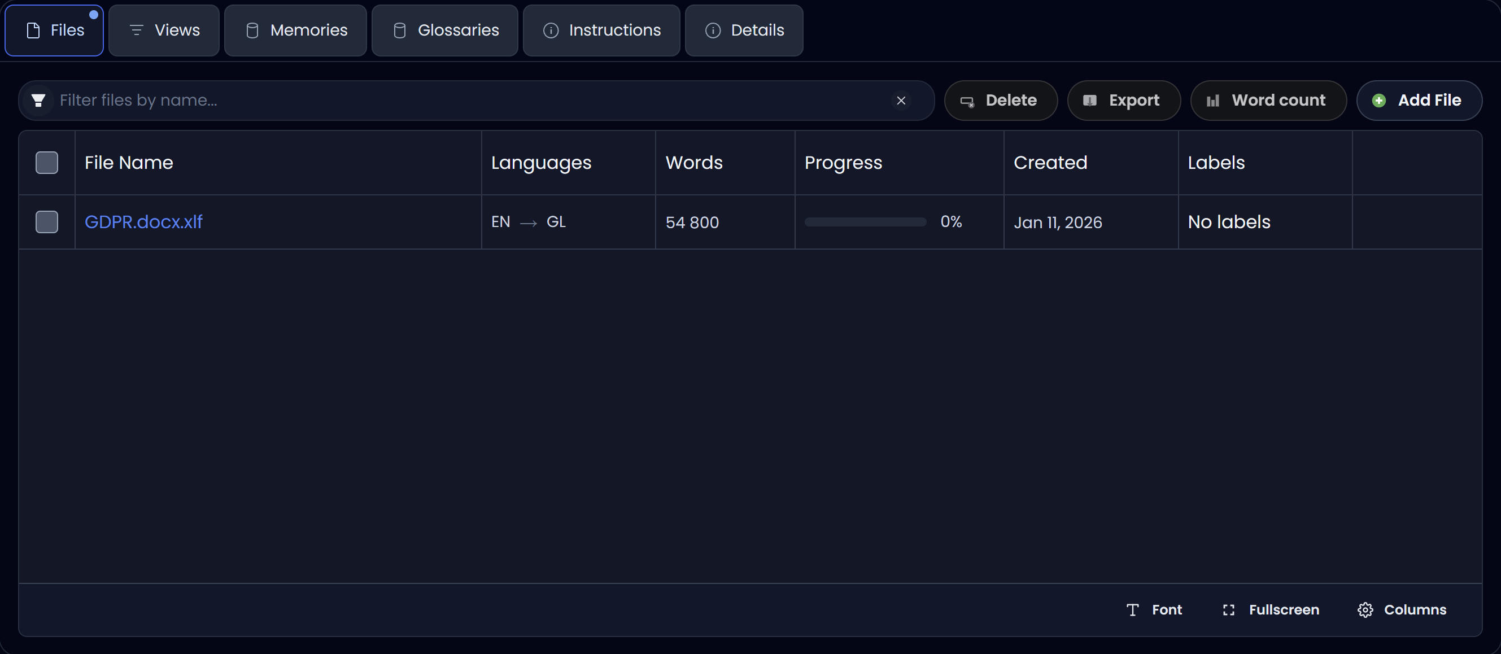This screenshot has width=1501, height=654.
Task: Open the Glossaries tab
Action: pyautogui.click(x=444, y=30)
